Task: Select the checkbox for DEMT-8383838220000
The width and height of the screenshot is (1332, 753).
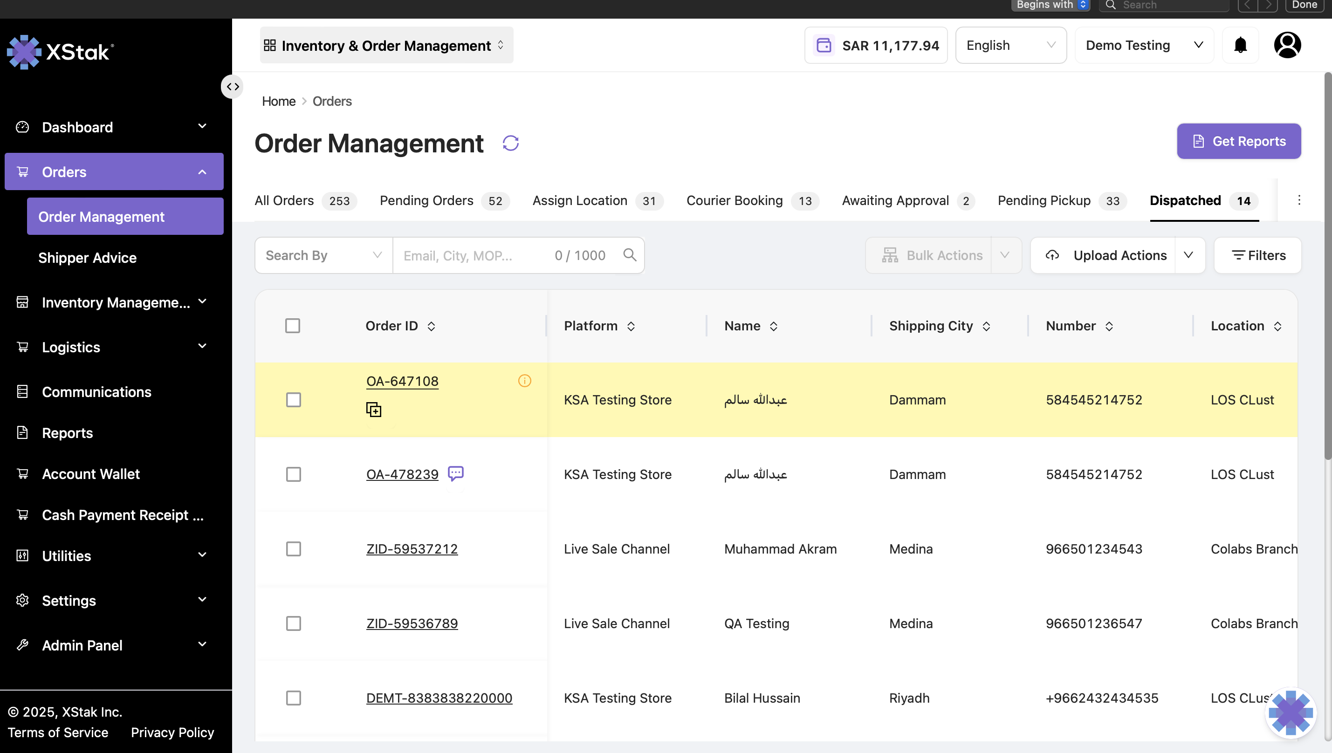Action: (x=293, y=698)
